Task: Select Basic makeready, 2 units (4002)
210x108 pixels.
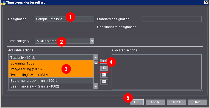Action: click(51, 86)
